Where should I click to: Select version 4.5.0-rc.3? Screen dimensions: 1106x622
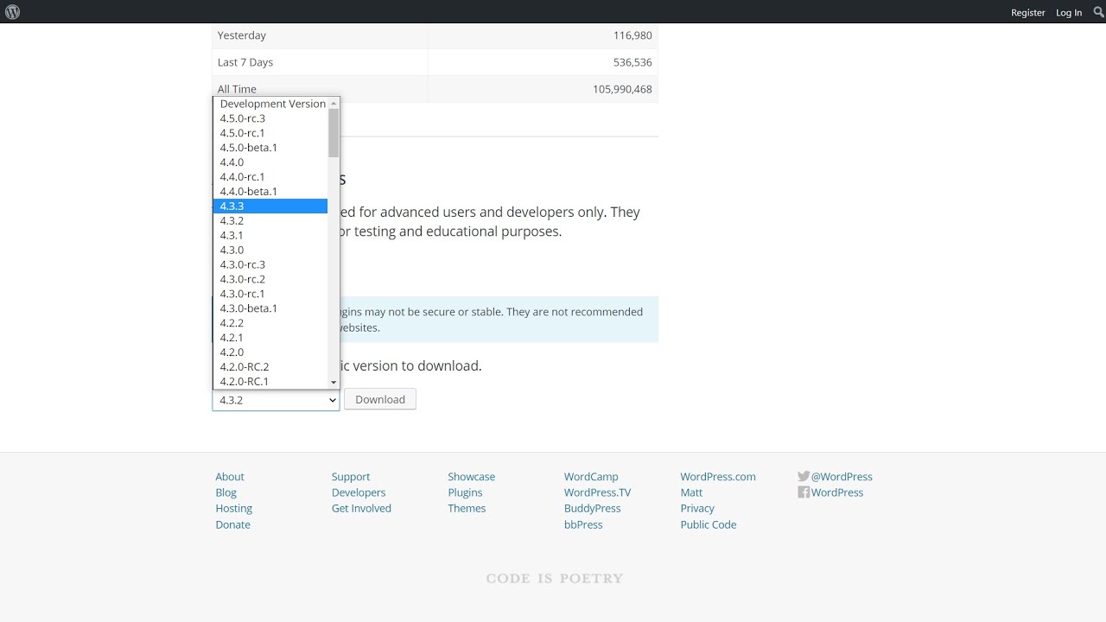(270, 118)
